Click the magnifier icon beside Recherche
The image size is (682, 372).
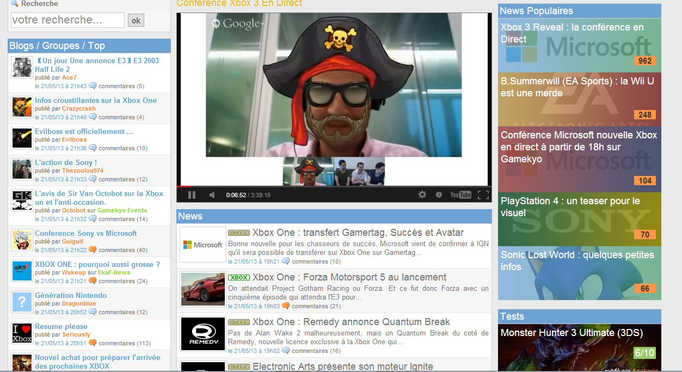[x=14, y=4]
